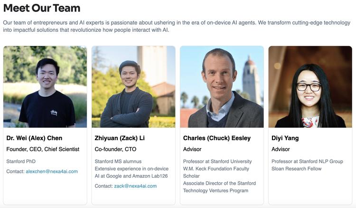This screenshot has width=356, height=208.
Task: Click the 'Stanford PhD' text
Action: click(21, 161)
